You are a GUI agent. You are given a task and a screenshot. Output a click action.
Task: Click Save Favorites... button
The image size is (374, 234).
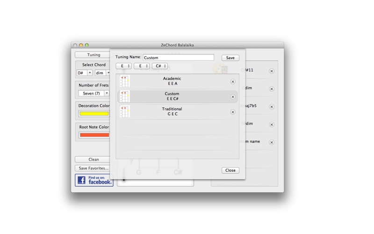[93, 168]
